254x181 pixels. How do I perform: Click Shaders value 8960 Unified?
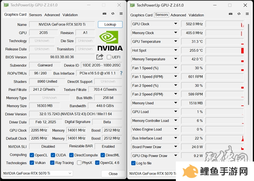click(47, 82)
